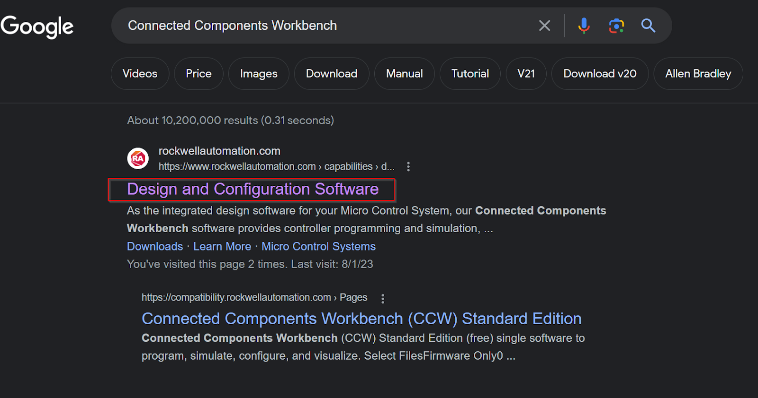Click the 'You've visited this page 2 times' note

coord(250,264)
